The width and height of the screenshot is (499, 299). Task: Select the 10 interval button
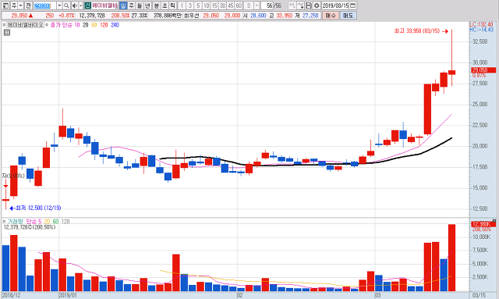click(x=206, y=5)
